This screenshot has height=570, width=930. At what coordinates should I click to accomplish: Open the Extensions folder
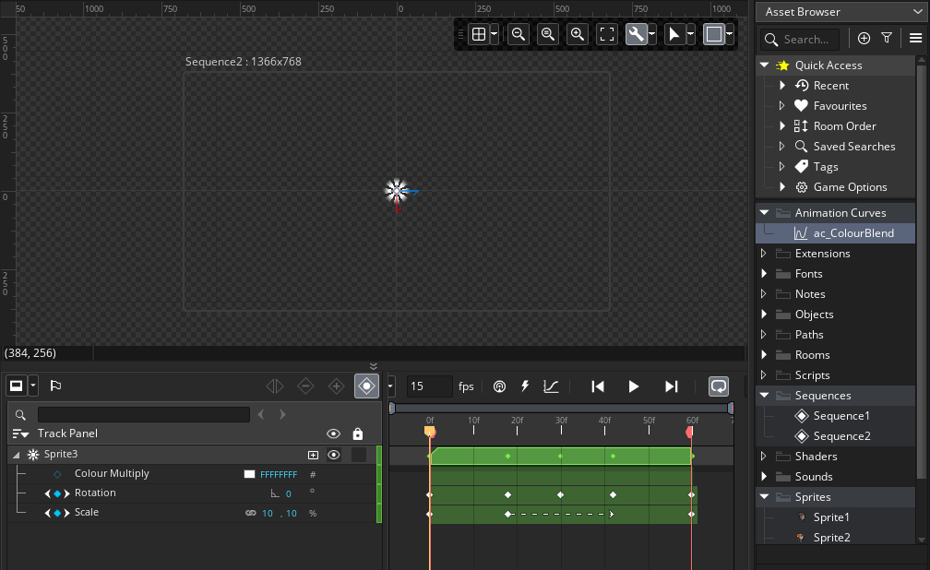pyautogui.click(x=822, y=254)
